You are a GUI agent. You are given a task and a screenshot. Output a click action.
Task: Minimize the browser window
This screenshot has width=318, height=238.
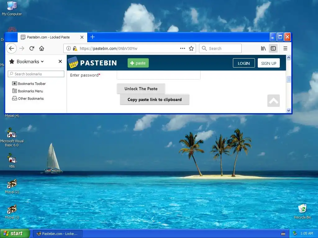pyautogui.click(x=273, y=37)
